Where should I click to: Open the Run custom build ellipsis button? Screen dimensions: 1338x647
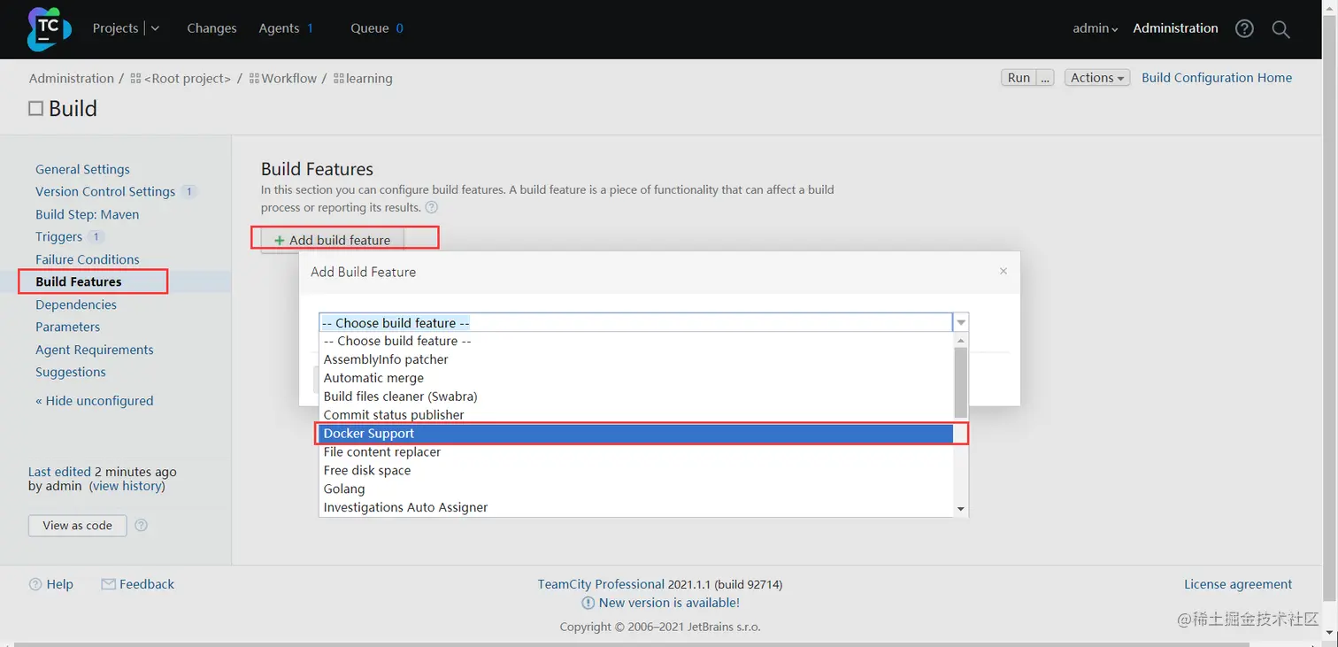pyautogui.click(x=1045, y=78)
